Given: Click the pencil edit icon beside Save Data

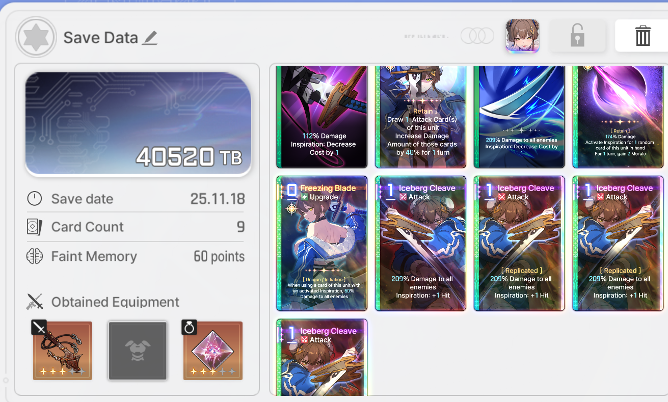Looking at the screenshot, I should [150, 38].
